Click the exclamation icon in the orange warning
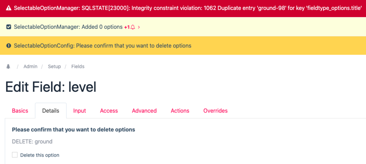Viewport: 366px width, 164px height. point(9,46)
